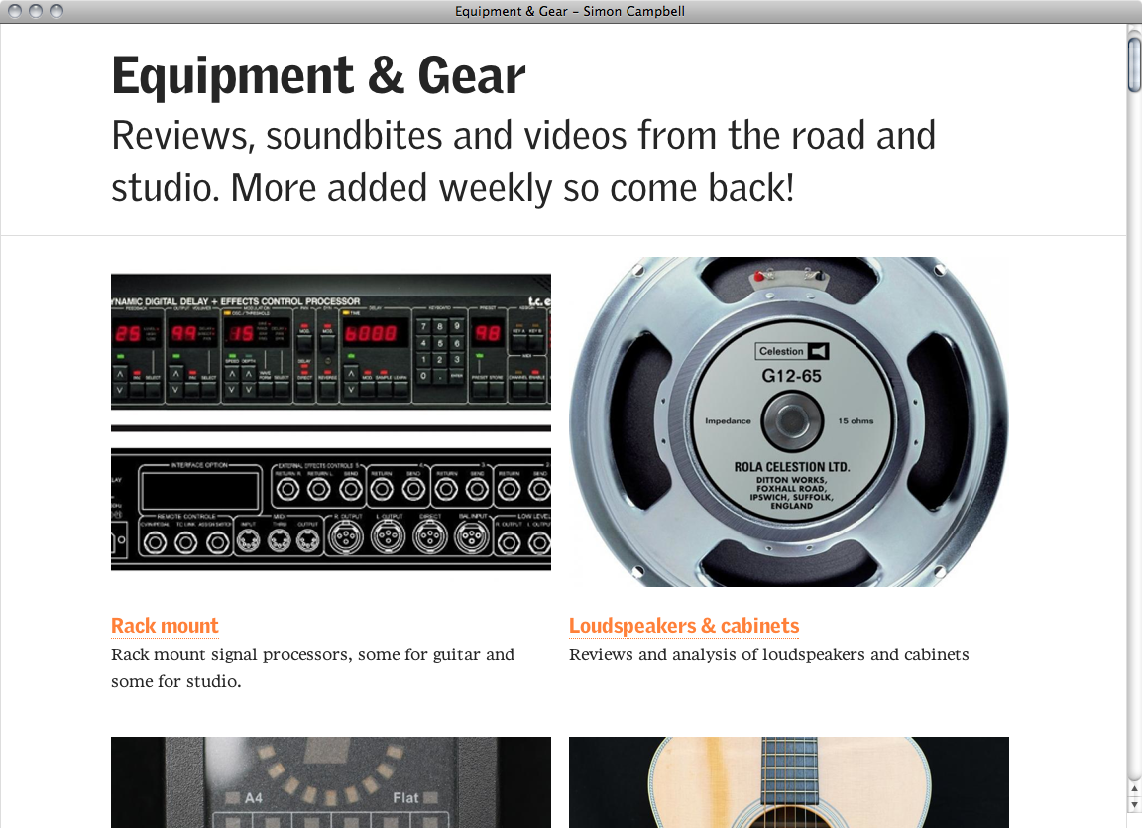
Task: Click the Celestion logo on the speaker label
Action: pyautogui.click(x=792, y=351)
